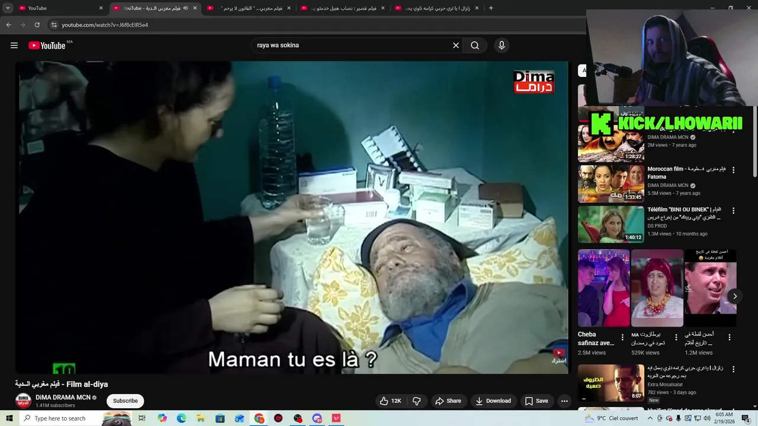
Task: Pause the video by clicking player
Action: tap(291, 217)
